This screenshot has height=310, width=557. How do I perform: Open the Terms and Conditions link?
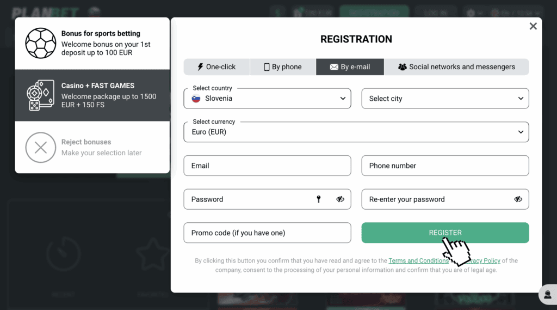pyautogui.click(x=418, y=260)
